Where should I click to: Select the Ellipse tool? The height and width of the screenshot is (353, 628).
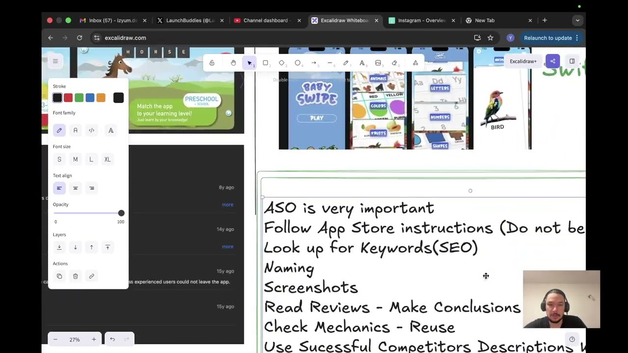point(298,63)
